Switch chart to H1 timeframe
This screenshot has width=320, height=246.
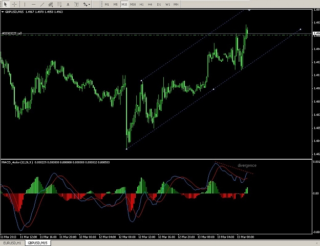(x=141, y=4)
